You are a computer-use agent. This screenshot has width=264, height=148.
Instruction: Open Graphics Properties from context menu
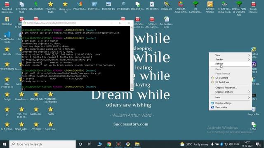(230, 88)
